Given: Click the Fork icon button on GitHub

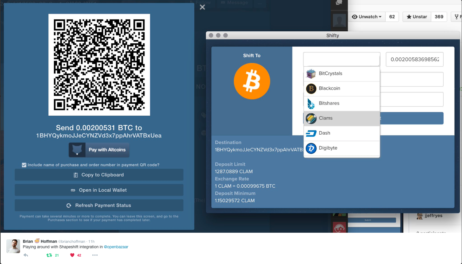Looking at the screenshot, I should point(457,17).
